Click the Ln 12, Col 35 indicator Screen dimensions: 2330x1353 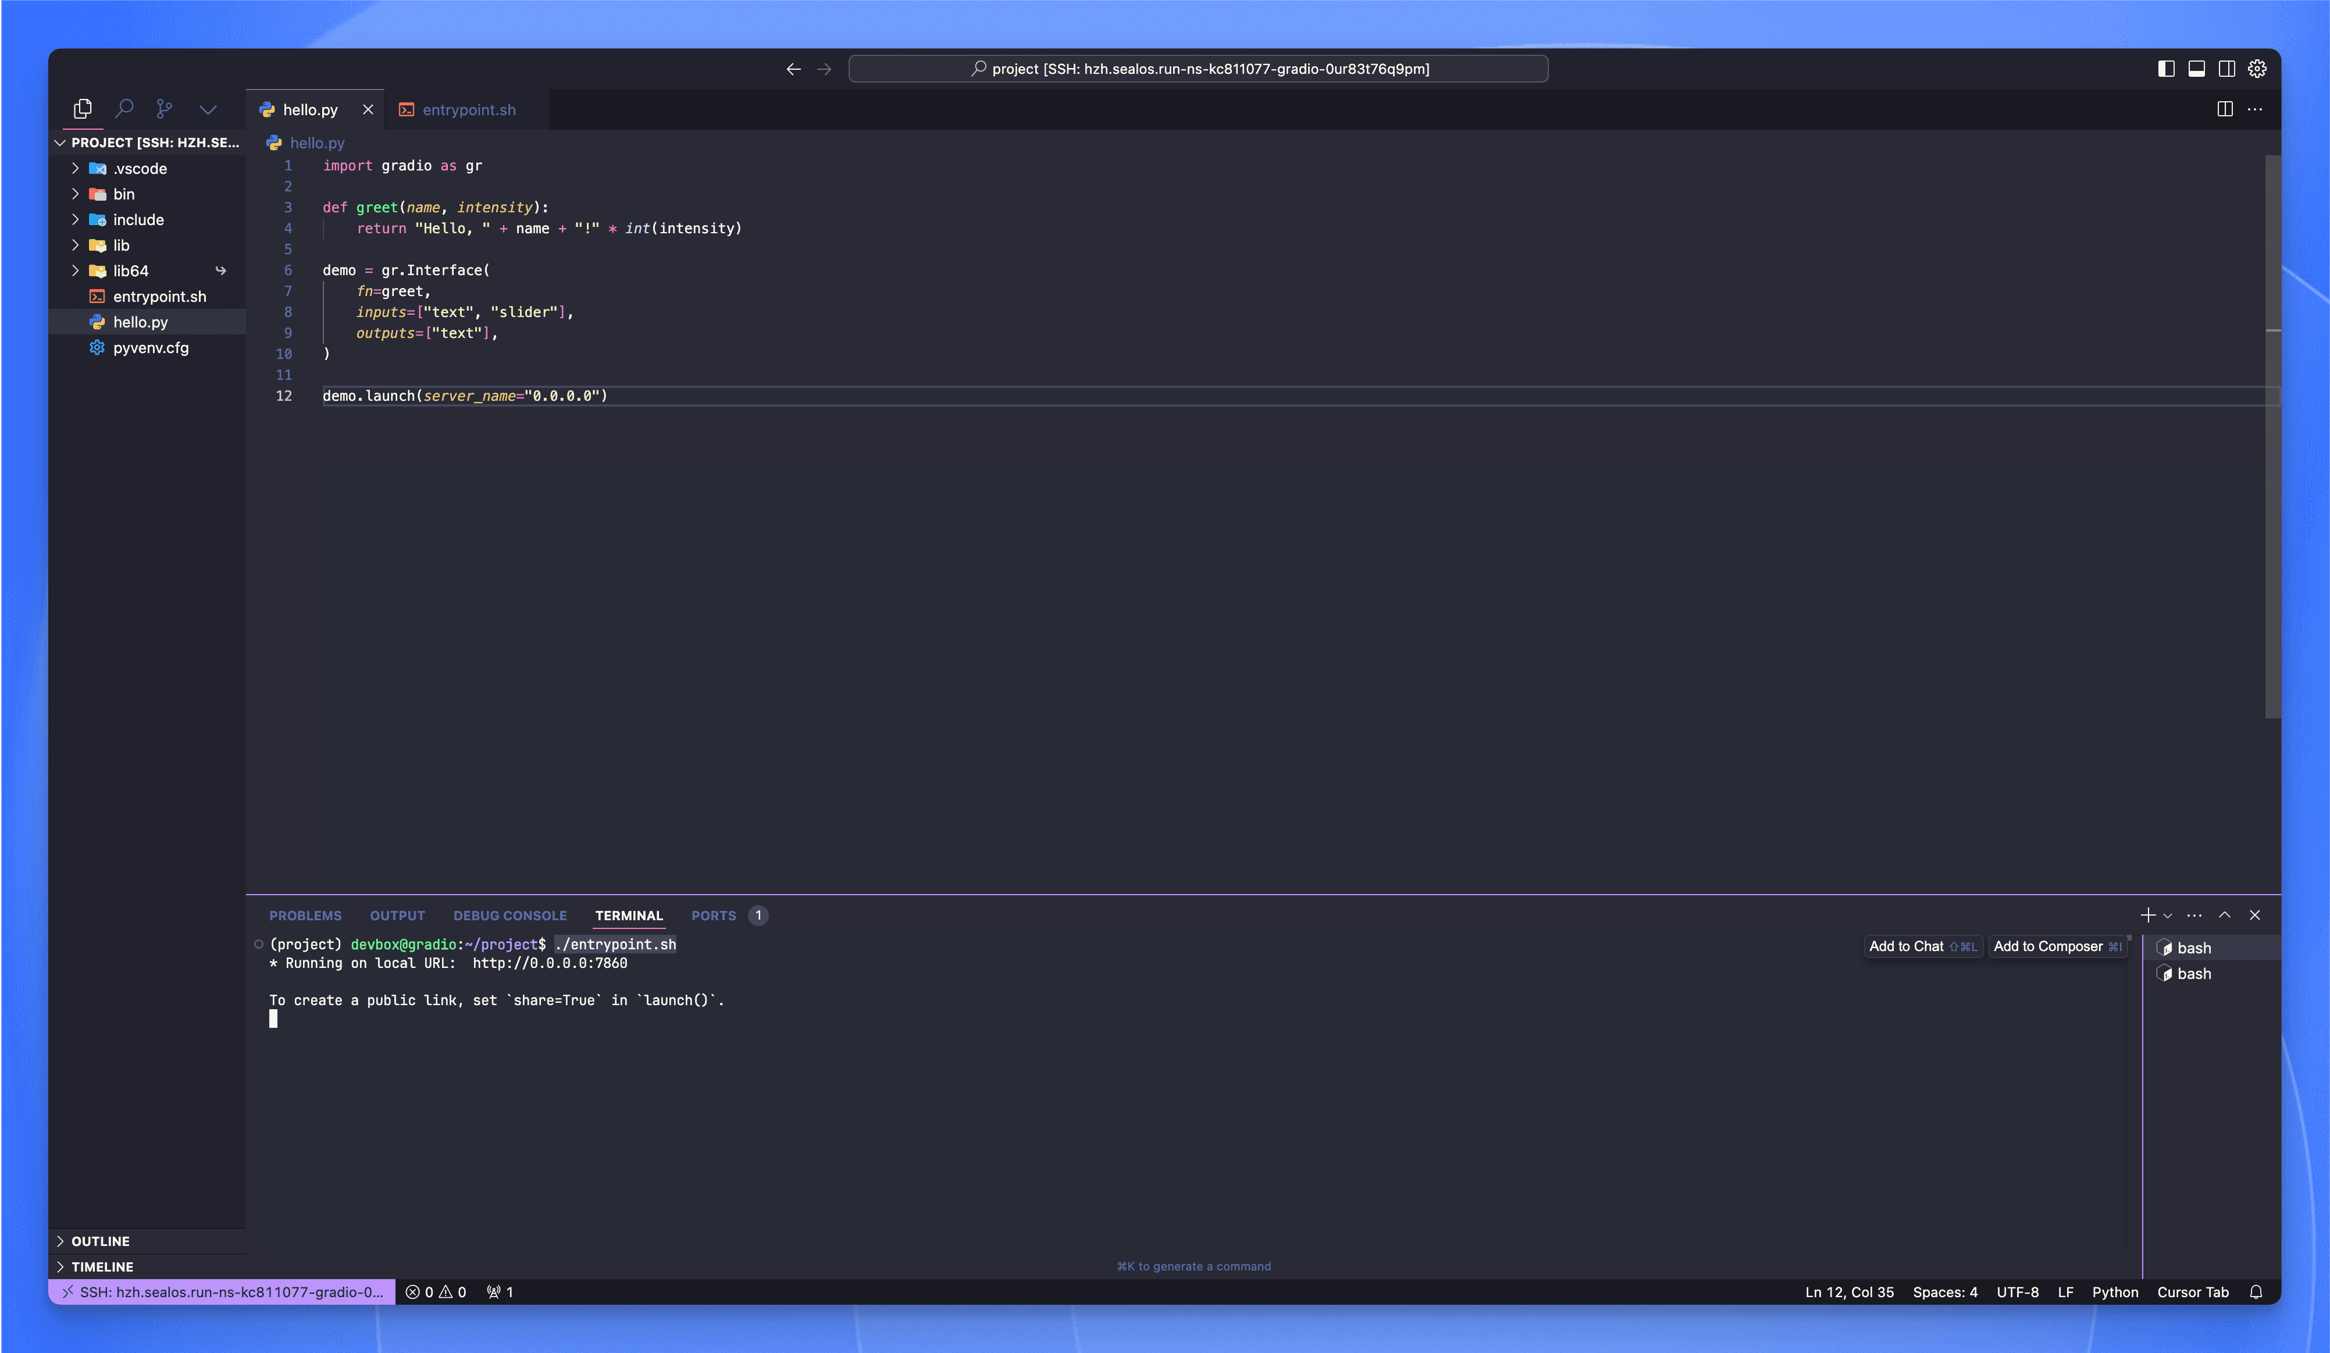(x=1849, y=1292)
